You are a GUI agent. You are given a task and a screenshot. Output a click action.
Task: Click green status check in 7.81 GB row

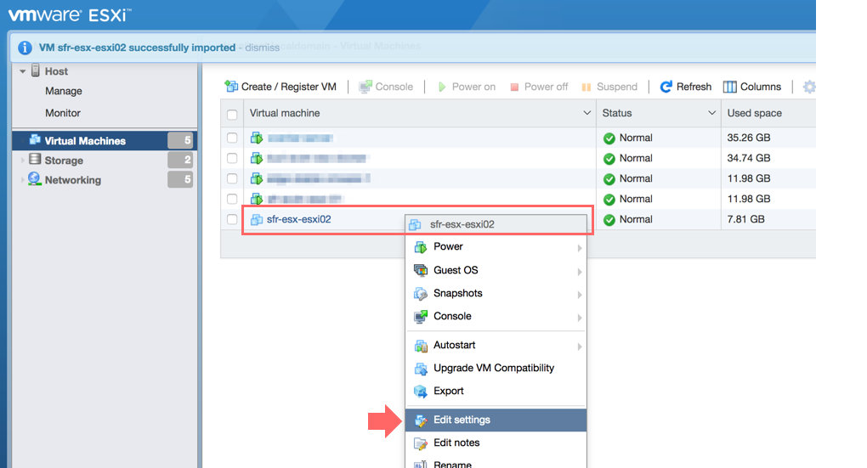click(609, 220)
